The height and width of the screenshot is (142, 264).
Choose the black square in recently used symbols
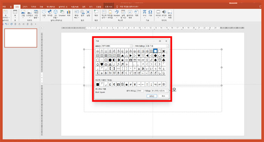click(x=98, y=84)
